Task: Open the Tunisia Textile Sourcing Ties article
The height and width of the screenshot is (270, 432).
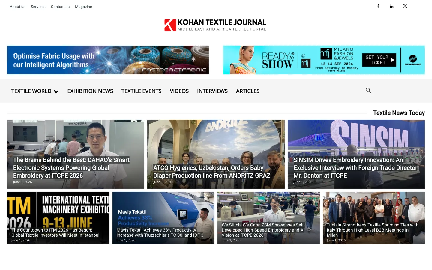Action: [x=373, y=230]
